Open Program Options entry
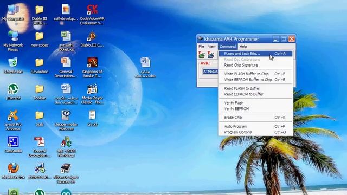 [x=255, y=132]
